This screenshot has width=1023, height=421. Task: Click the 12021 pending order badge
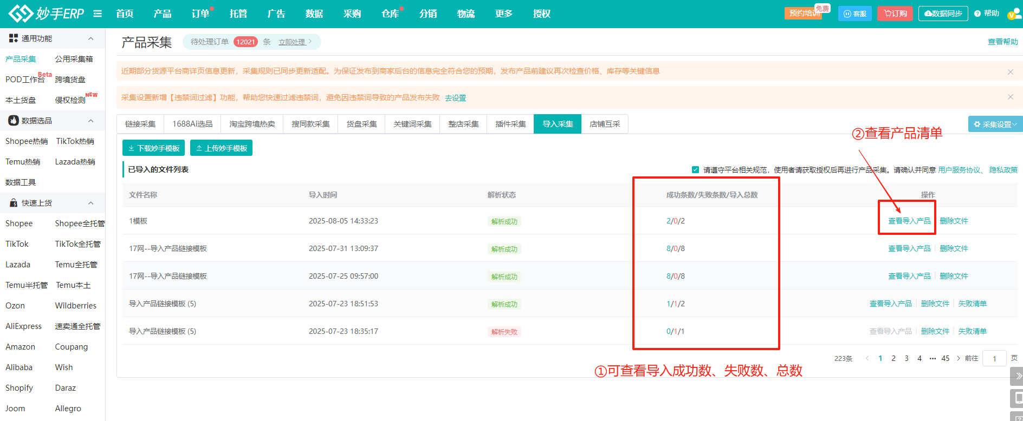245,42
